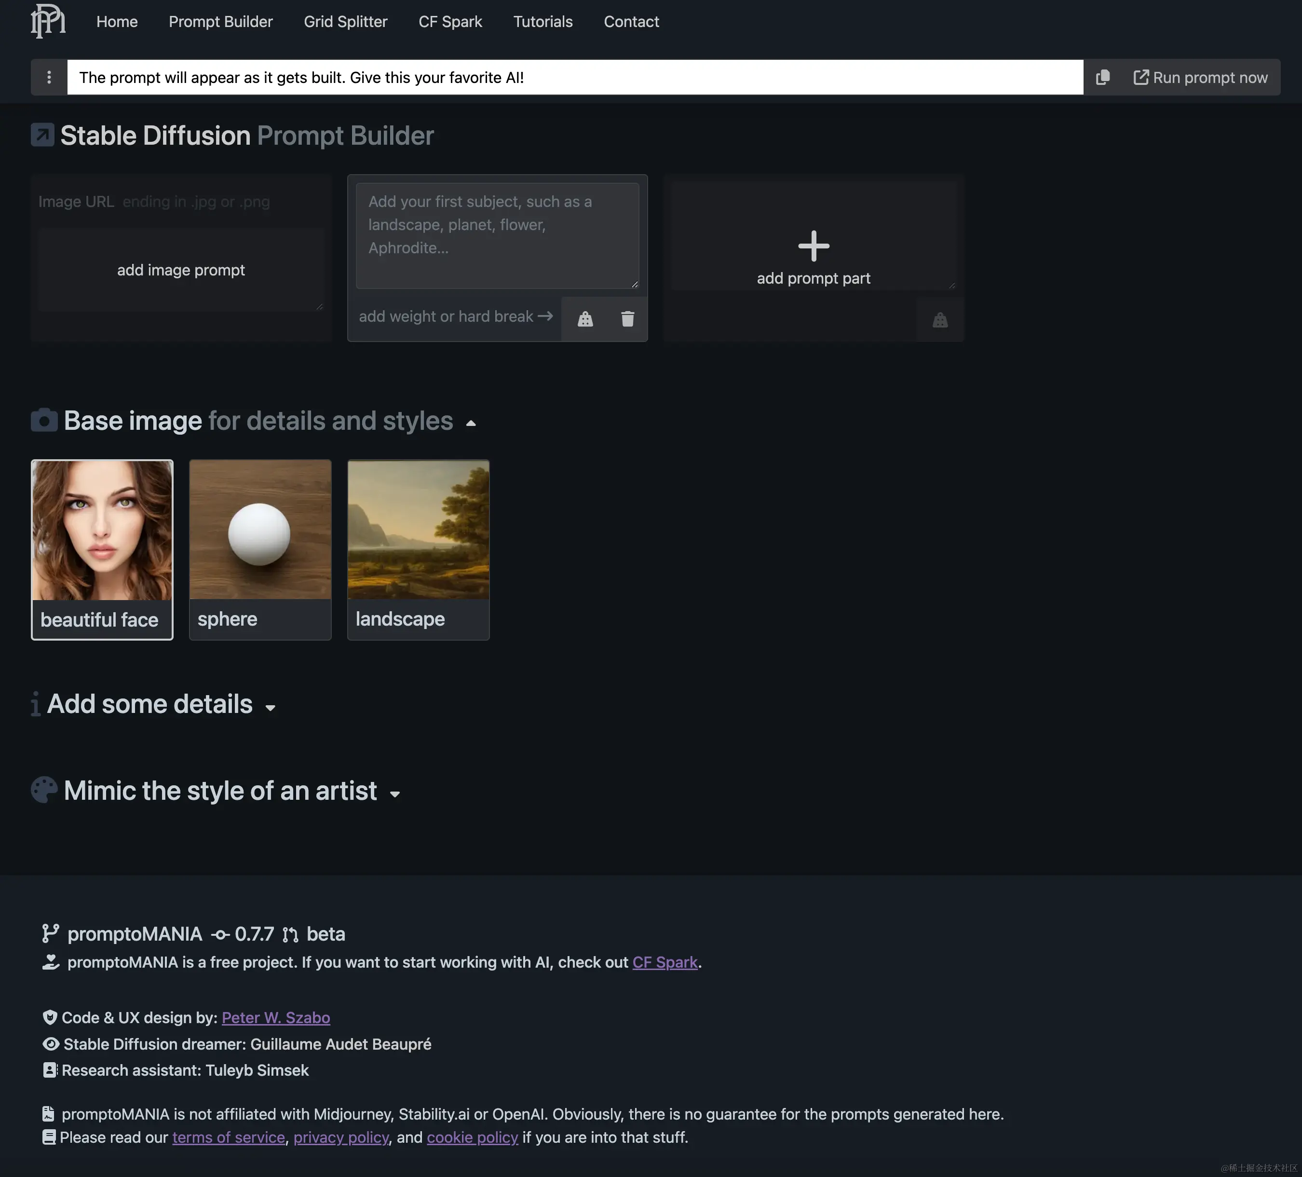Focus the first subject text area
The image size is (1302, 1177).
(x=497, y=235)
